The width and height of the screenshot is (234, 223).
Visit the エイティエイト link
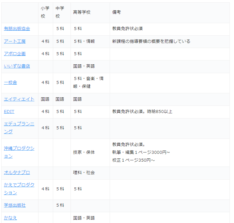[x=19, y=99]
